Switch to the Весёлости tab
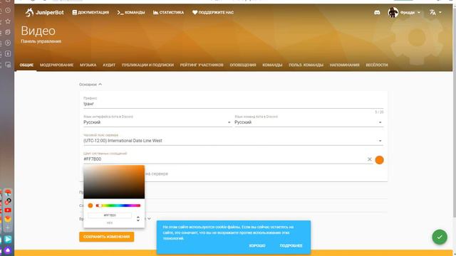This screenshot has height=256, width=456. pos(377,65)
